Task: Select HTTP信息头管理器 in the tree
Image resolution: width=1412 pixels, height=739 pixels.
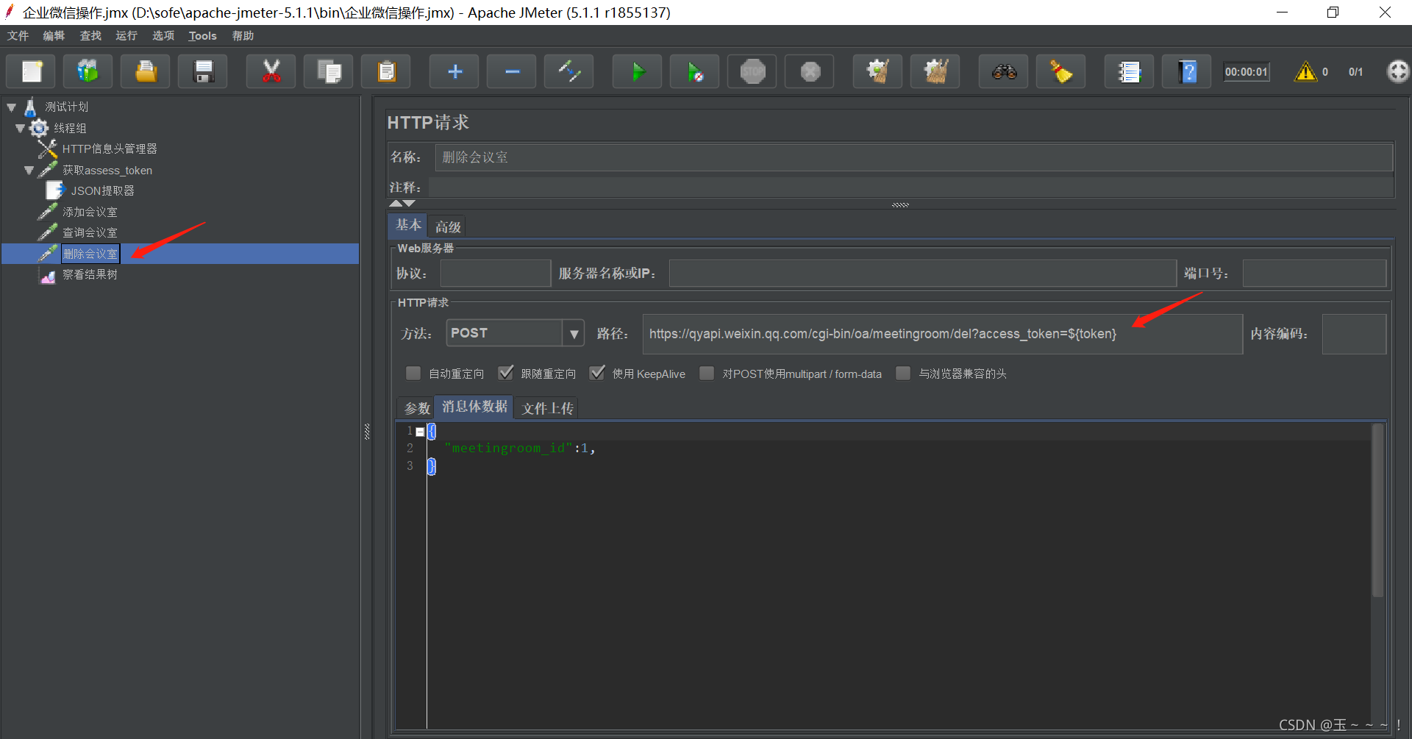Action: (110, 149)
